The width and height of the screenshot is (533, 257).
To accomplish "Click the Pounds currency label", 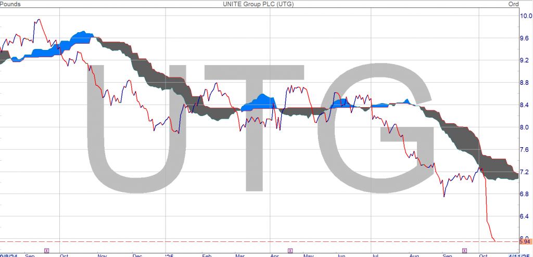I will pyautogui.click(x=12, y=4).
